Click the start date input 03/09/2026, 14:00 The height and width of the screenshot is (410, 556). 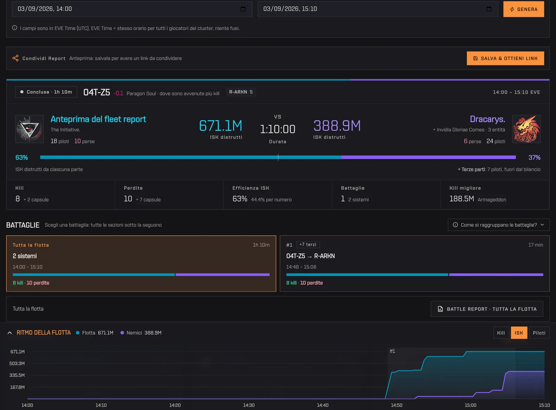[132, 9]
